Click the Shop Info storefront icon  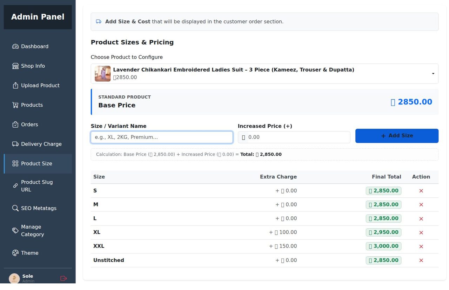[15, 66]
